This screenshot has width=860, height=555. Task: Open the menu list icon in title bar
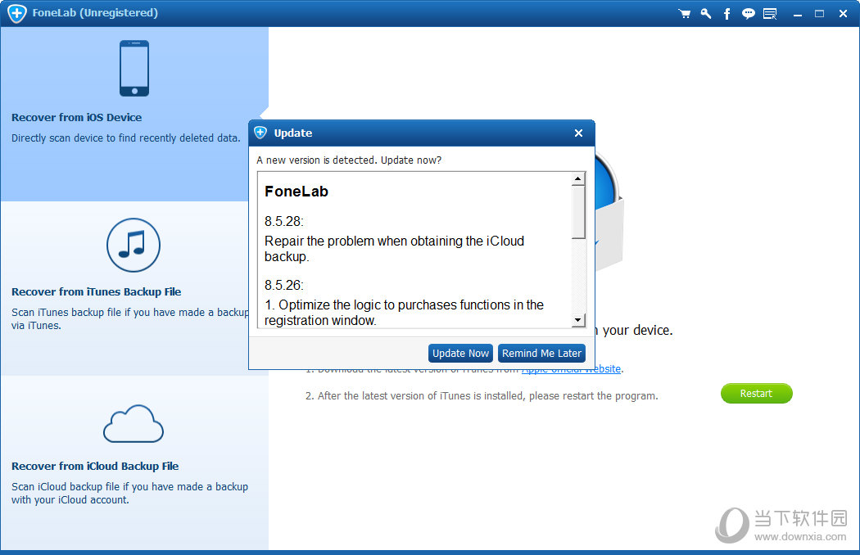coord(770,14)
